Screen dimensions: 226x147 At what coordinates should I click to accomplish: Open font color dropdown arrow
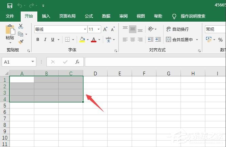click(x=99, y=40)
